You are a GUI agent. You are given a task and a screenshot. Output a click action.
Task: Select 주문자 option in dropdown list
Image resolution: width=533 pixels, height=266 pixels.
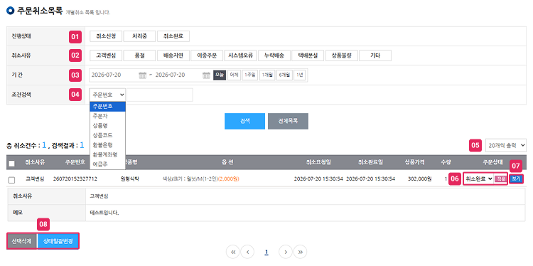[x=108, y=116]
